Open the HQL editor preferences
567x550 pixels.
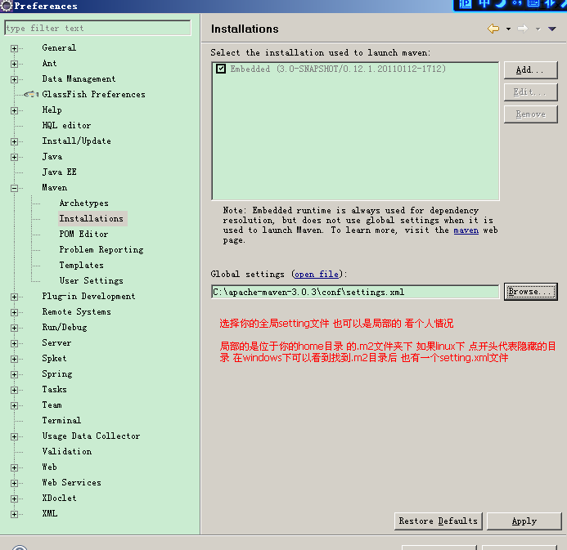(66, 125)
